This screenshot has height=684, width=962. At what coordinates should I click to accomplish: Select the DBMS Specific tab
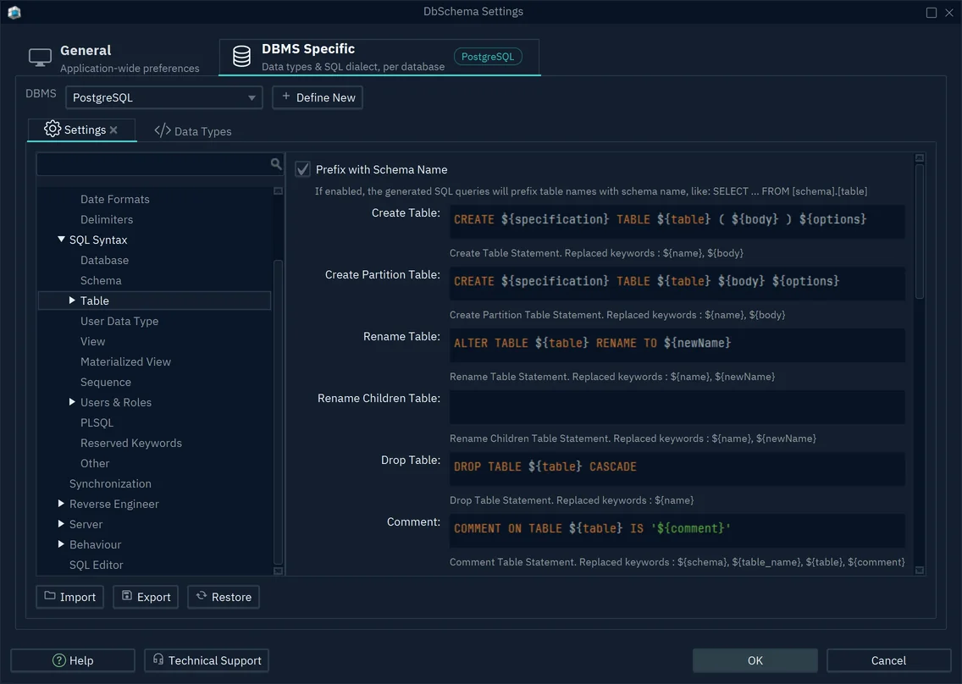(379, 57)
